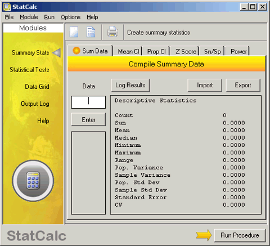Click the Run Procedure button
This screenshot has width=270, height=246.
[x=240, y=235]
